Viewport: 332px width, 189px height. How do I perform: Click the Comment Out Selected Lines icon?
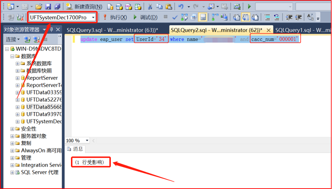tap(267, 17)
